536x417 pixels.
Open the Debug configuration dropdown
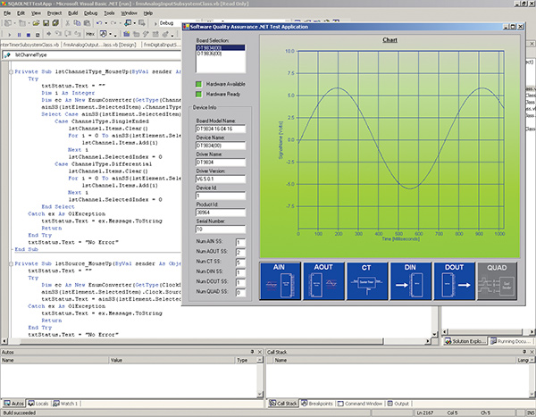(170, 23)
